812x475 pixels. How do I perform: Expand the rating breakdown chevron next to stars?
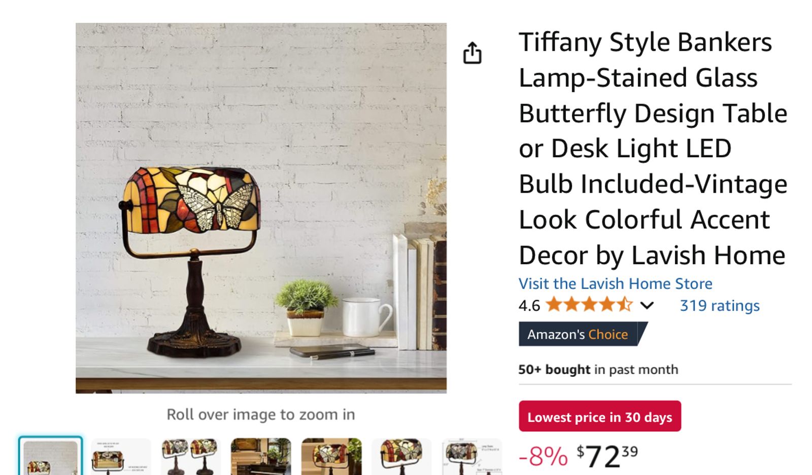point(647,306)
